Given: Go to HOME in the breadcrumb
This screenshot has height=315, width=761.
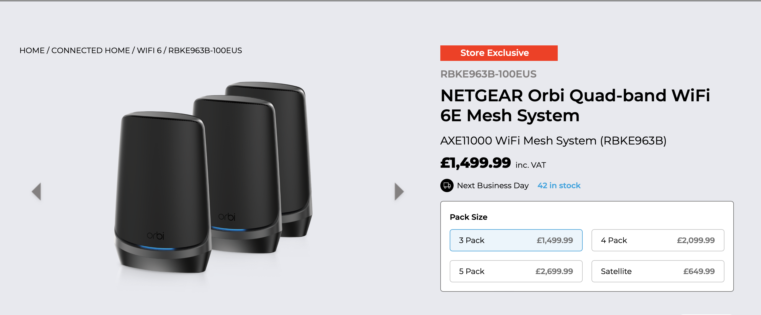Looking at the screenshot, I should [32, 50].
